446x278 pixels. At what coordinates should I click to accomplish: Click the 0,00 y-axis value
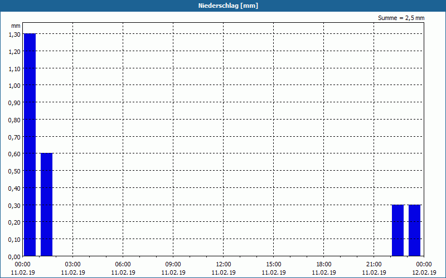pyautogui.click(x=14, y=257)
